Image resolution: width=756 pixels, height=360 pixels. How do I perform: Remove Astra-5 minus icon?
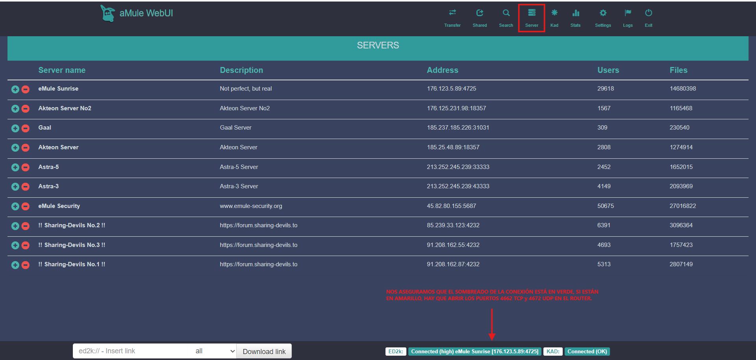coord(26,167)
